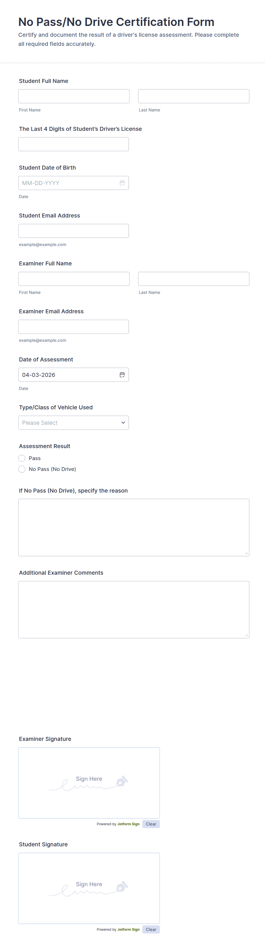Clear the Examiner Signature
The image size is (265, 935).
click(151, 824)
